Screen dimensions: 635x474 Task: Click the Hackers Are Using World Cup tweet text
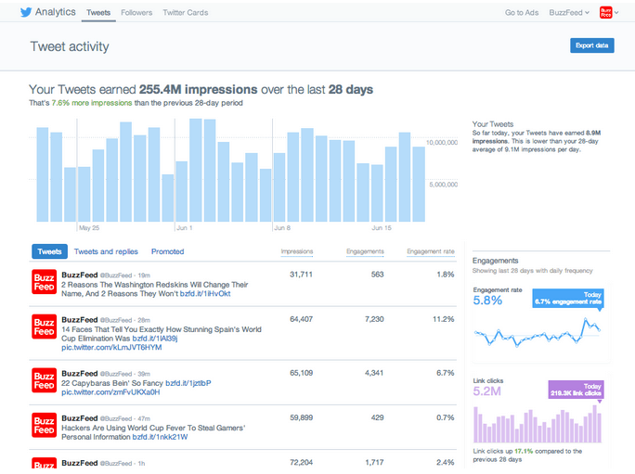click(x=153, y=432)
